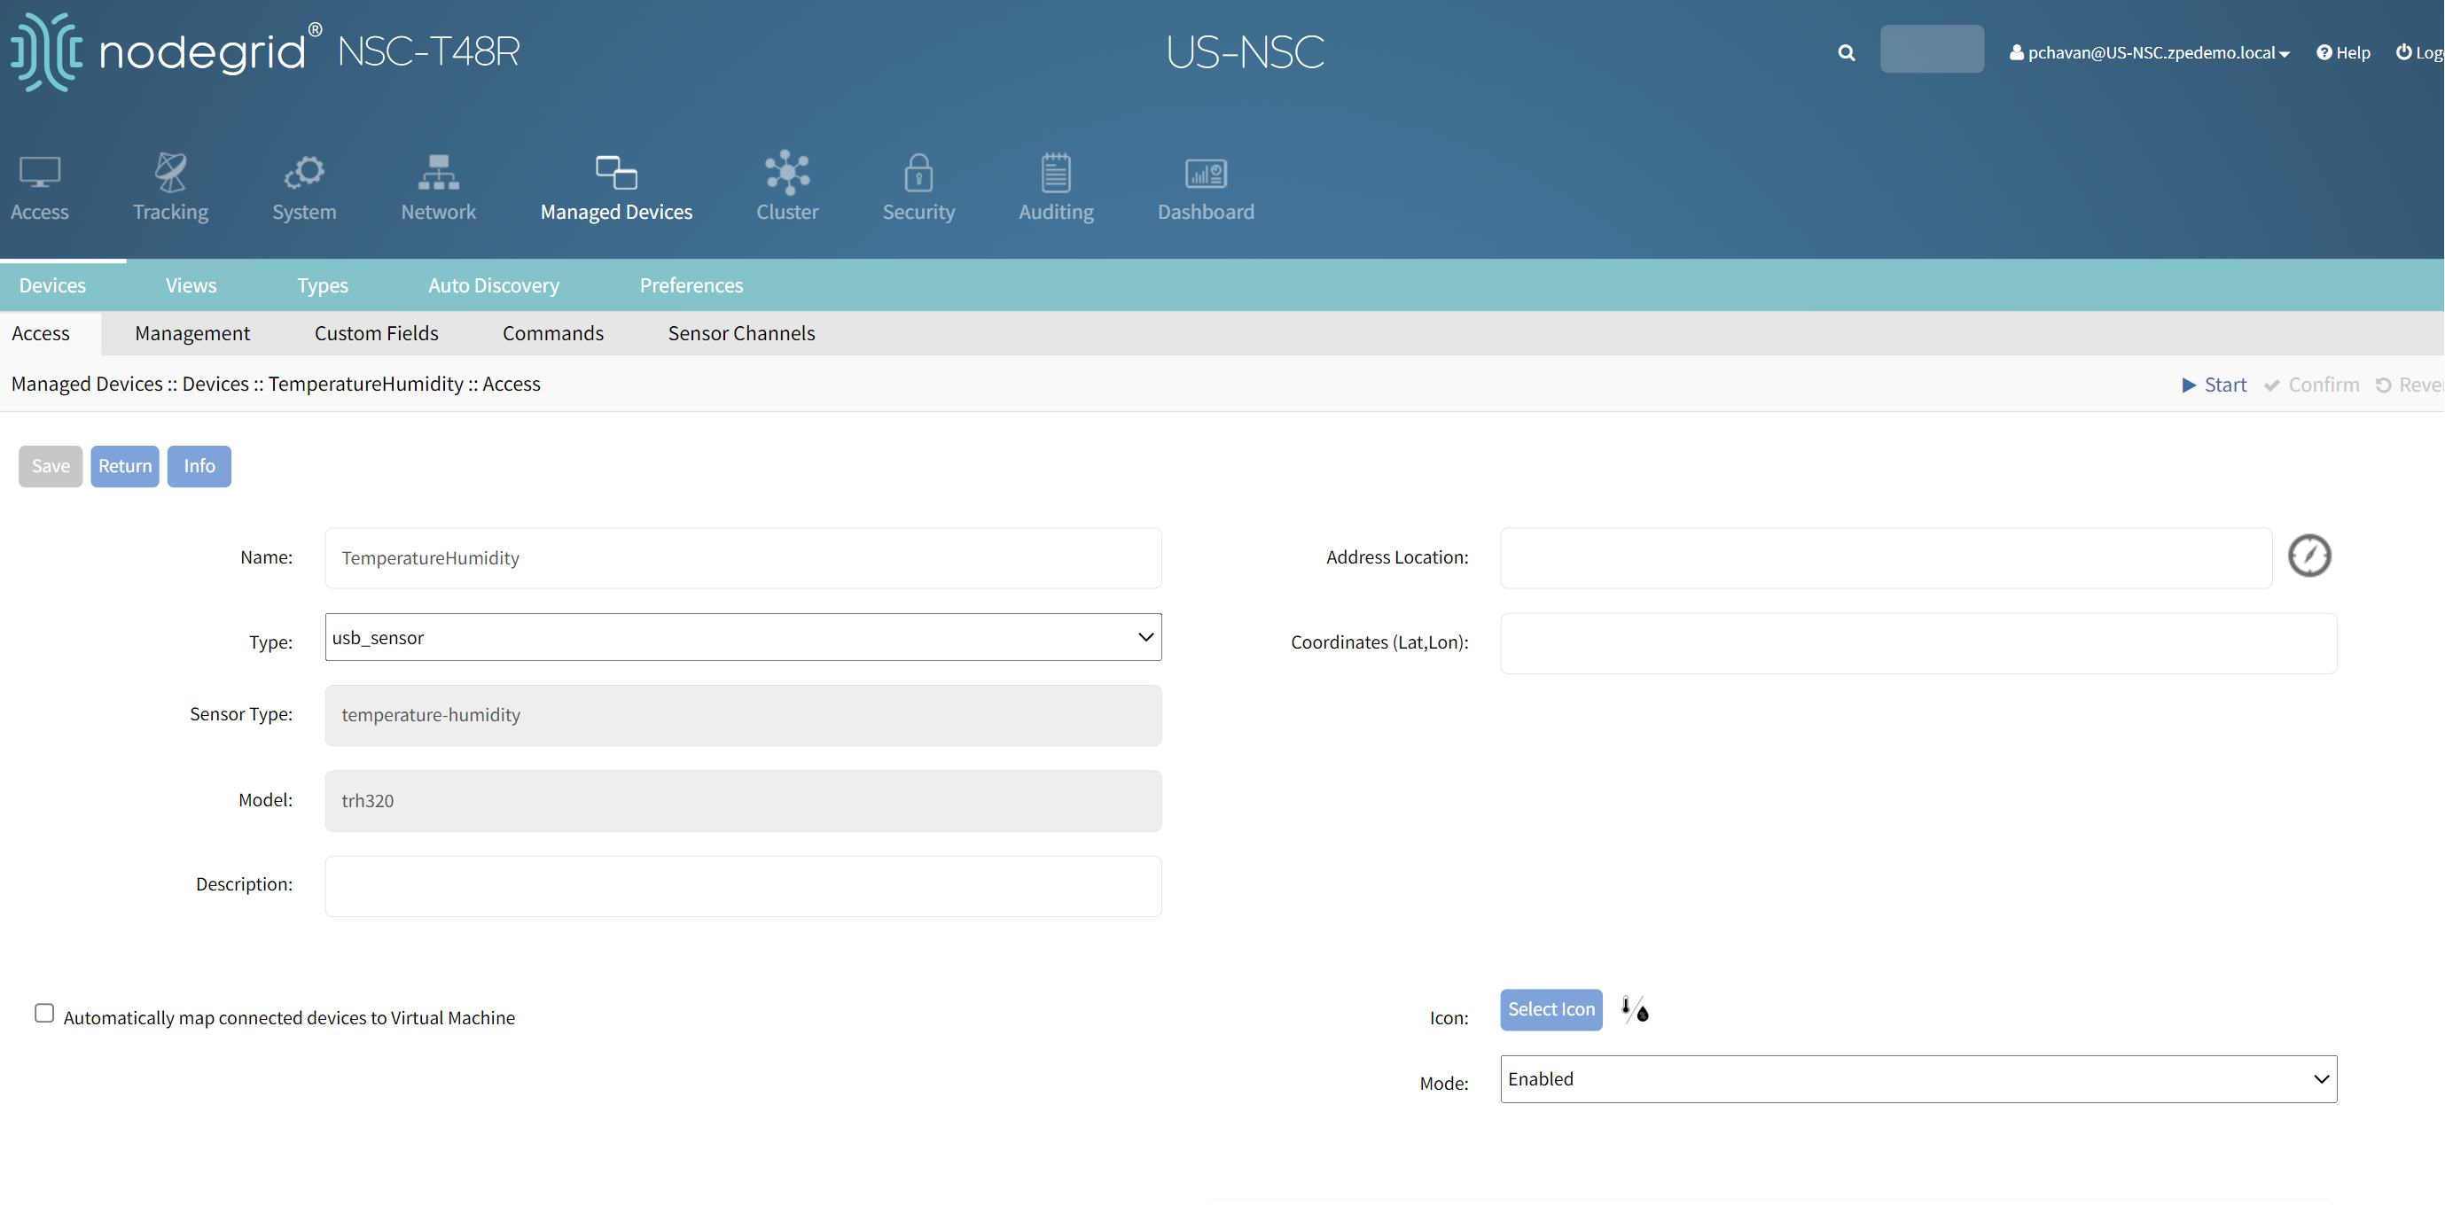Click the nodegrid logo
The width and height of the screenshot is (2445, 1221).
click(x=166, y=51)
